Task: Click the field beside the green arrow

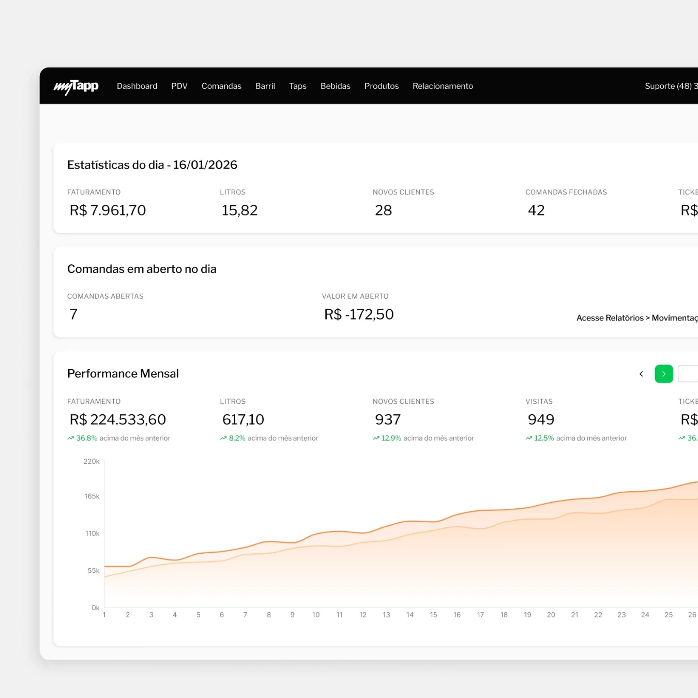Action: click(688, 374)
